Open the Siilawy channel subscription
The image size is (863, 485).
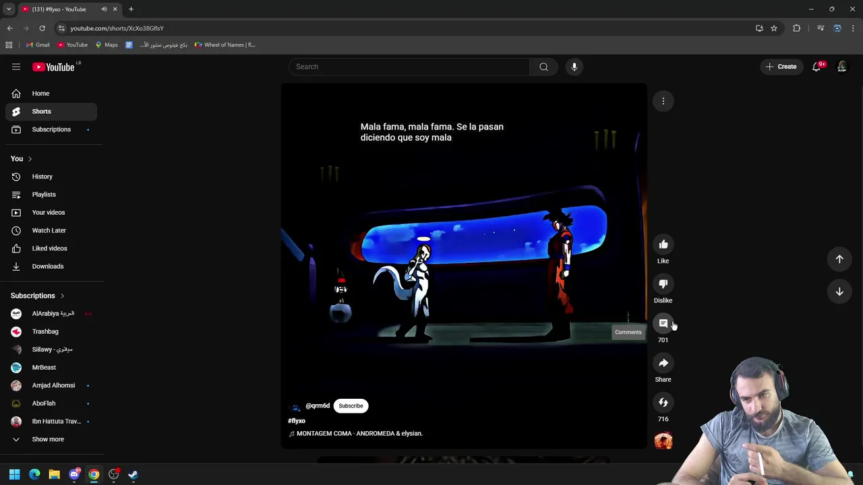click(51, 350)
